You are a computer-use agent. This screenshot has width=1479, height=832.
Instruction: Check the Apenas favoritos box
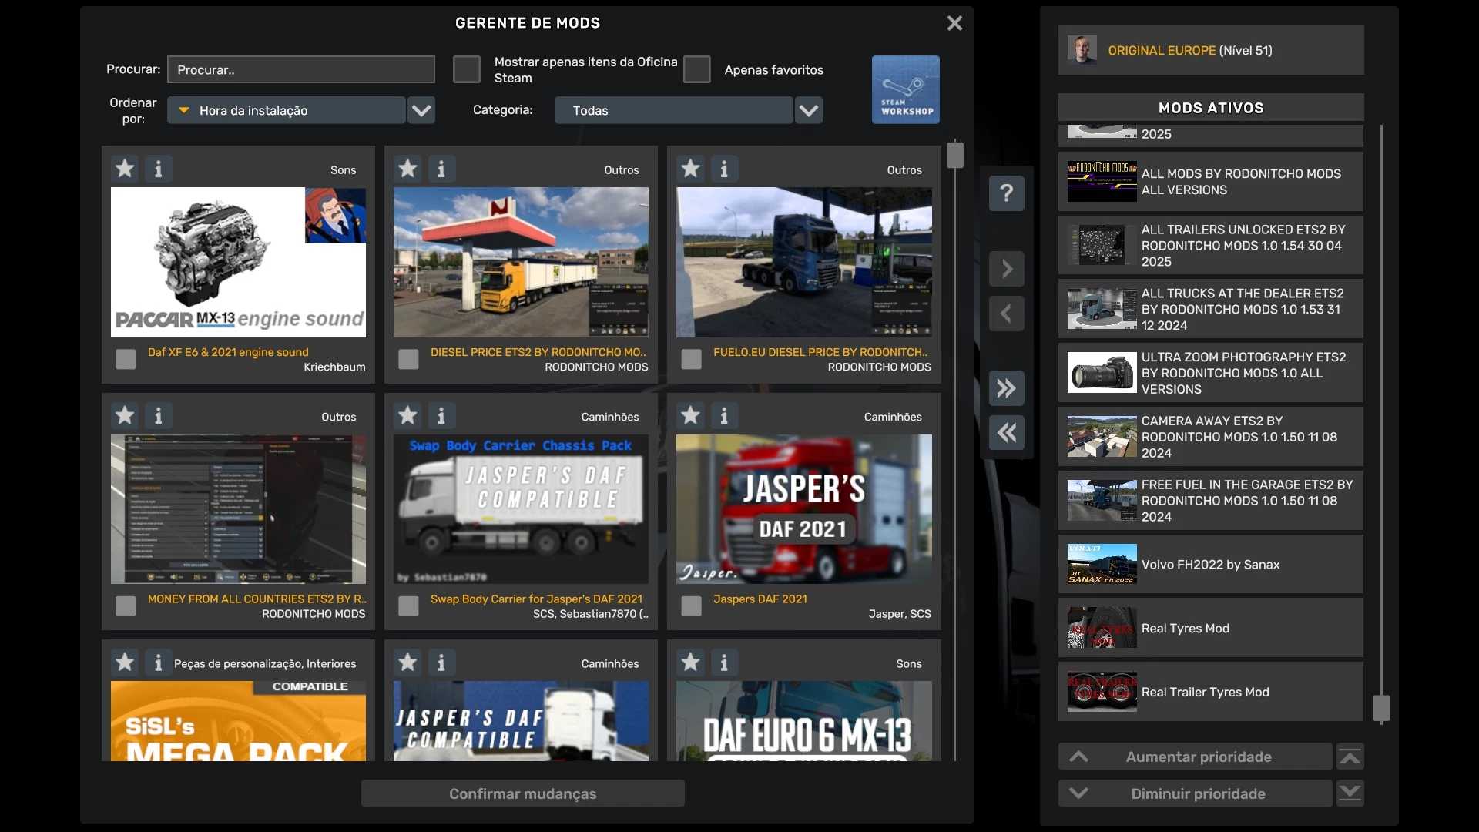696,69
